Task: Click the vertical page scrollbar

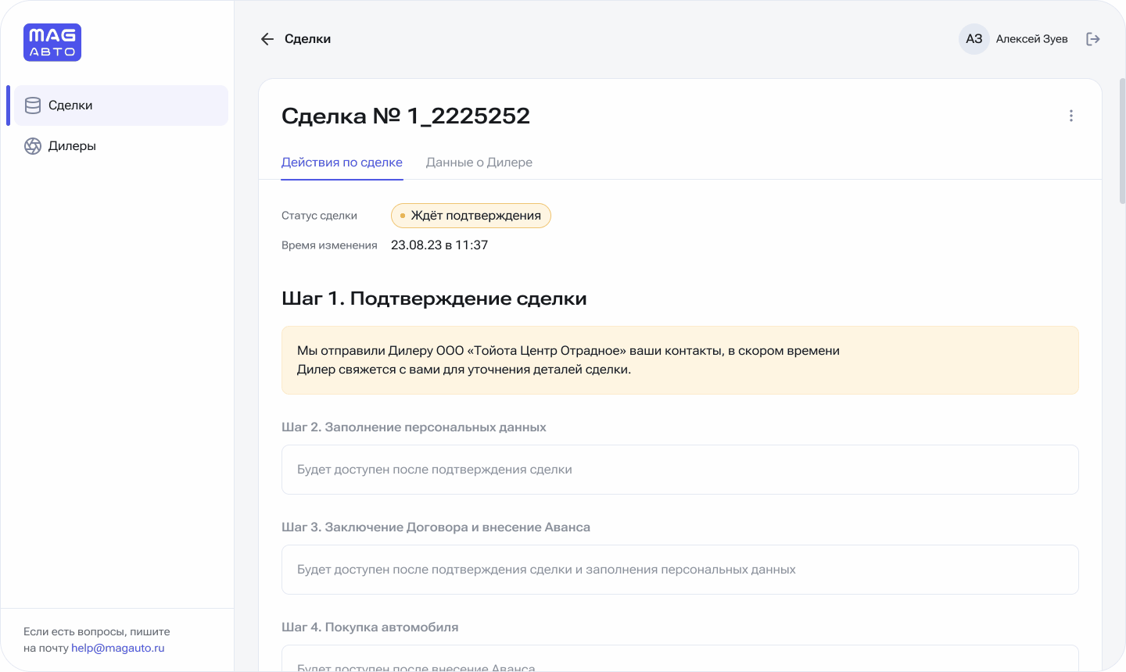Action: tap(1122, 141)
